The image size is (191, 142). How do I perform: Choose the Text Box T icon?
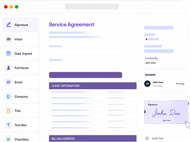(x=8, y=125)
